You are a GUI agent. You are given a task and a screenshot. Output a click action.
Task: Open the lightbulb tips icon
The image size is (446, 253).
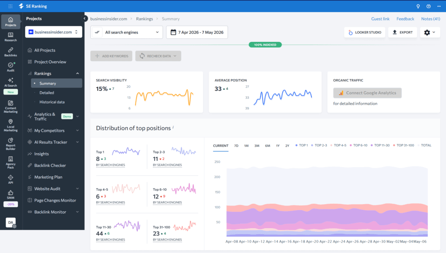(x=418, y=6)
